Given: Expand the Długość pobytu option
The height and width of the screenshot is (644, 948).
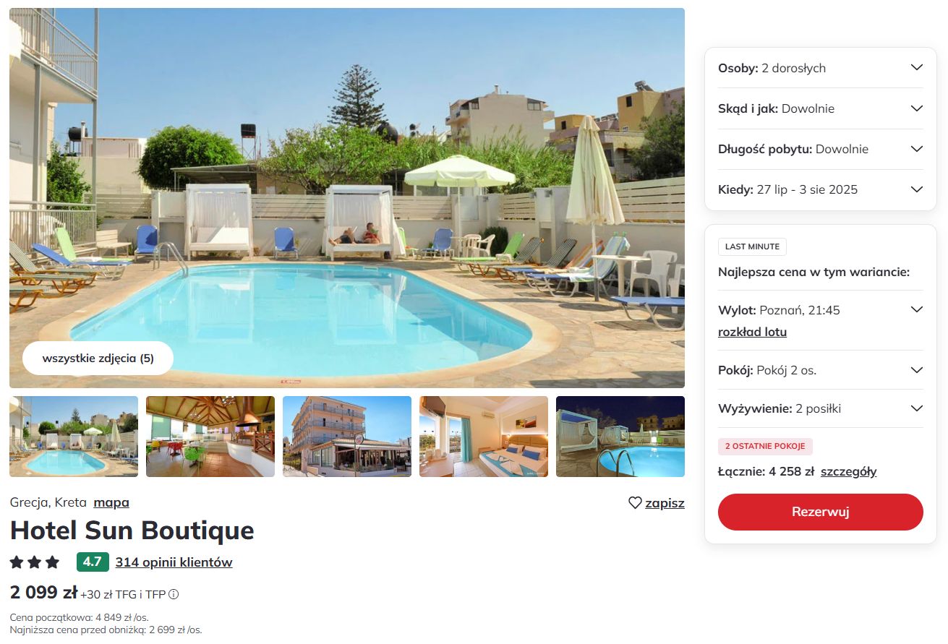Looking at the screenshot, I should (821, 149).
